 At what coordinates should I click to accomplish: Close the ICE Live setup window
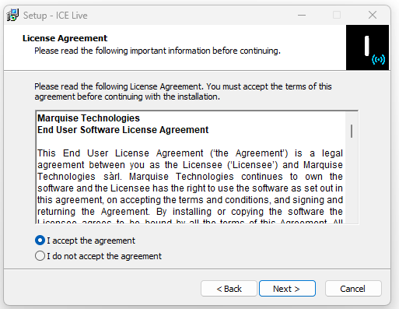373,15
